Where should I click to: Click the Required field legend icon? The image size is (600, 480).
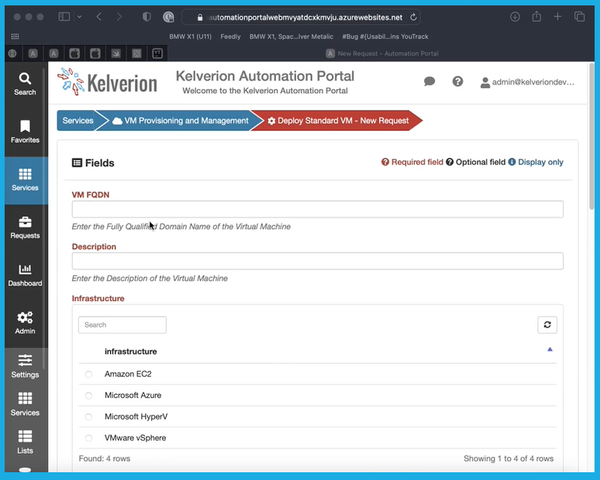pyautogui.click(x=385, y=162)
